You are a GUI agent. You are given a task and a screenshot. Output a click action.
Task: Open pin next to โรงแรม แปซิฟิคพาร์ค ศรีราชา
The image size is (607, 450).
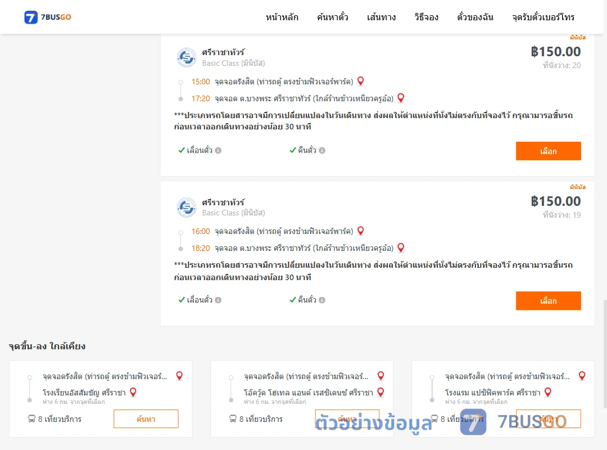point(548,392)
